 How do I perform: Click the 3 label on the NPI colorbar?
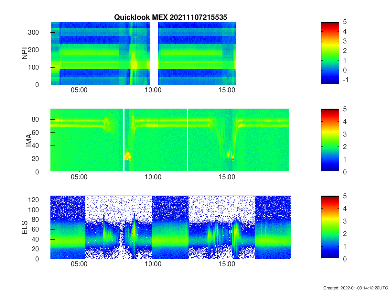pyautogui.click(x=345, y=41)
